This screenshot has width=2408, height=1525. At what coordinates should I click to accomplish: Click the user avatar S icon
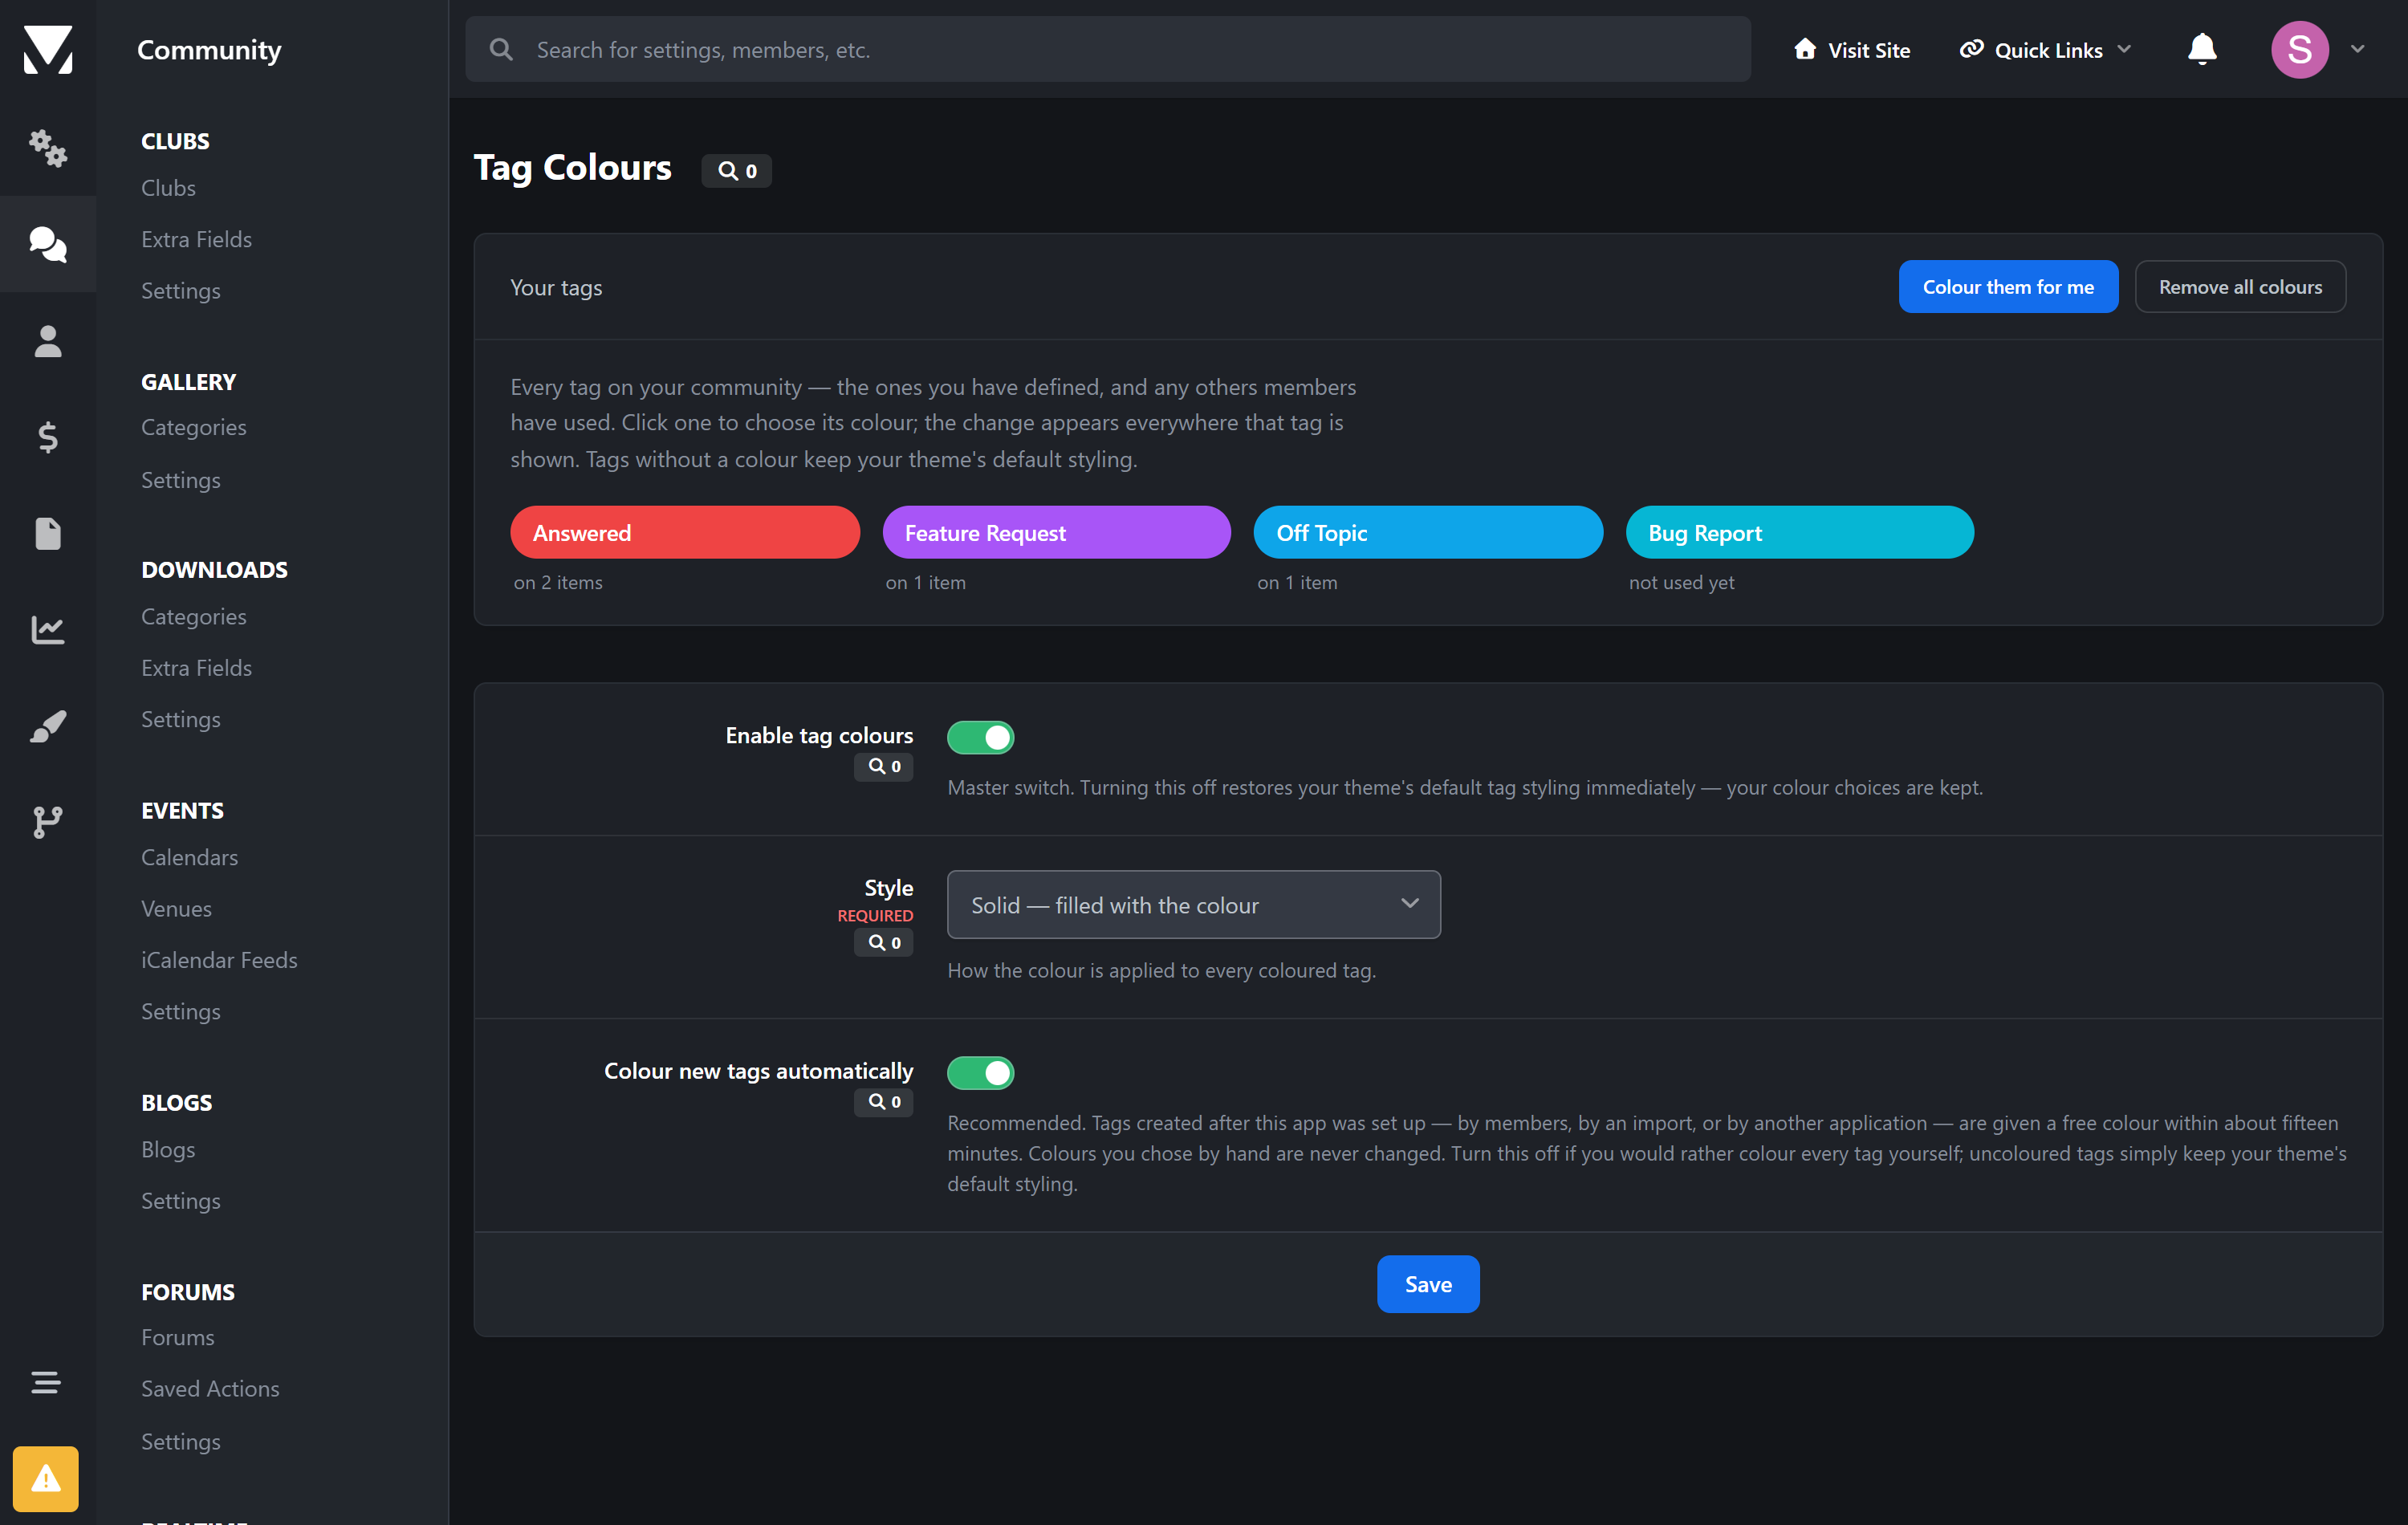click(2300, 49)
